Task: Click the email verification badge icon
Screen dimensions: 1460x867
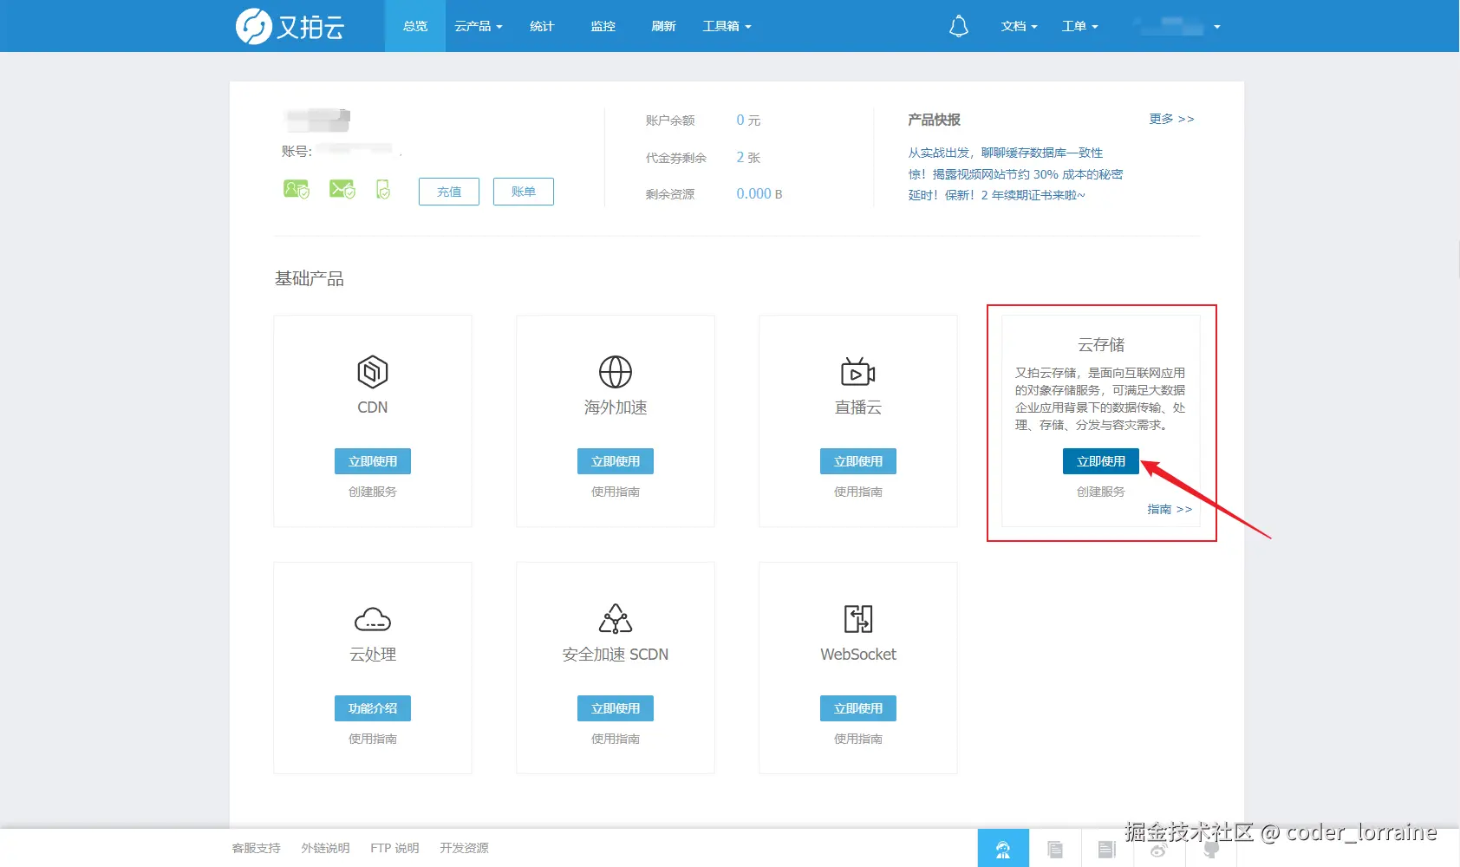Action: pyautogui.click(x=342, y=189)
